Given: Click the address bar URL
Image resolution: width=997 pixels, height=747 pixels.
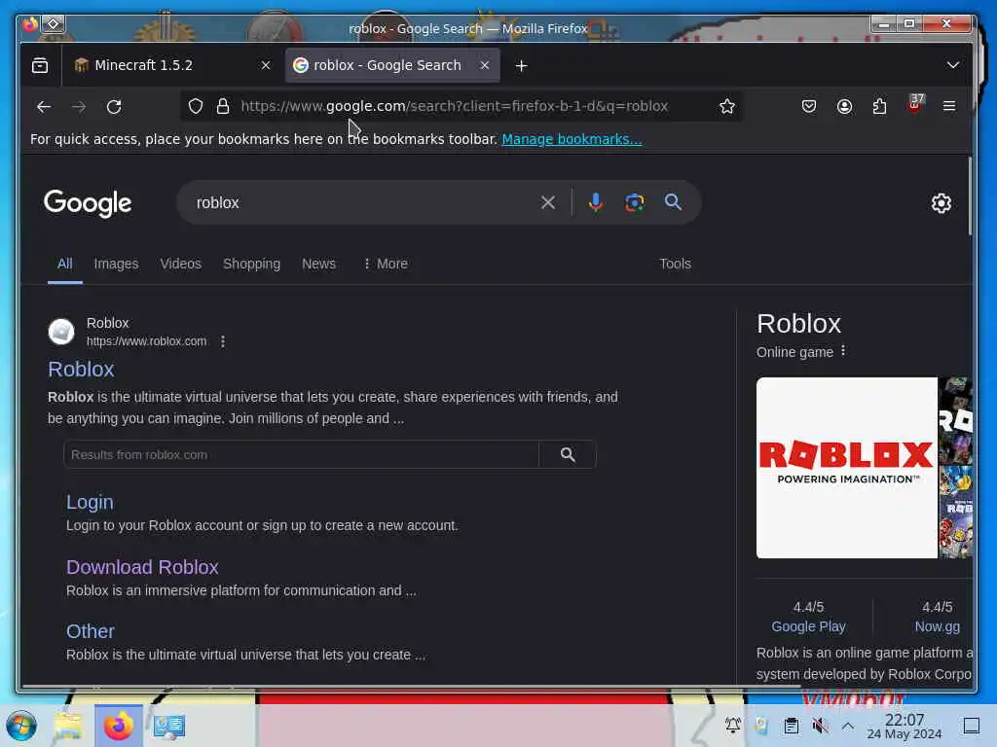Looking at the screenshot, I should point(454,106).
